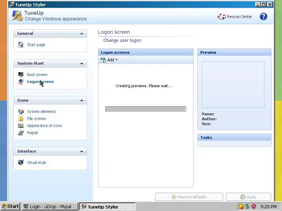The image size is (282, 211).
Task: Click the Add logon screen icon
Action: tap(103, 60)
